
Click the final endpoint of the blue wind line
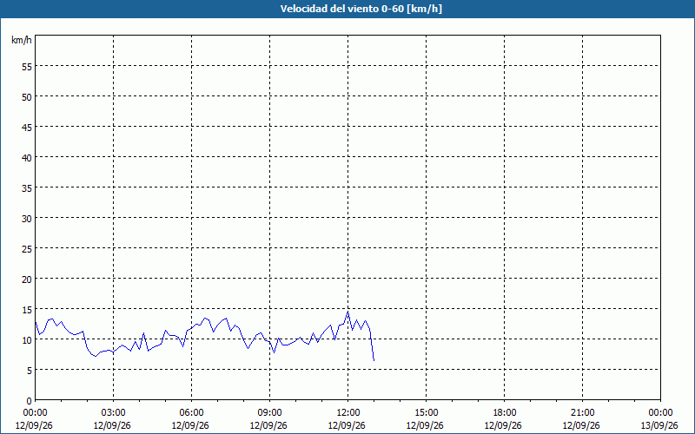(x=374, y=360)
